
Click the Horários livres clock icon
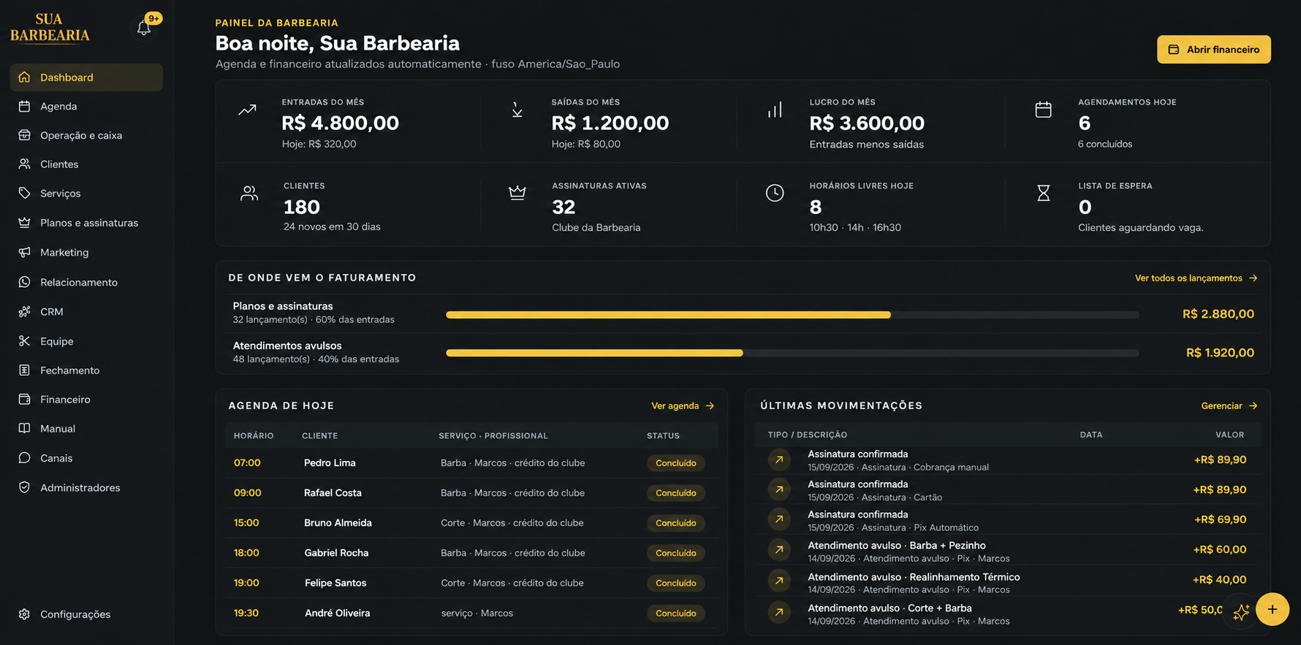[775, 193]
